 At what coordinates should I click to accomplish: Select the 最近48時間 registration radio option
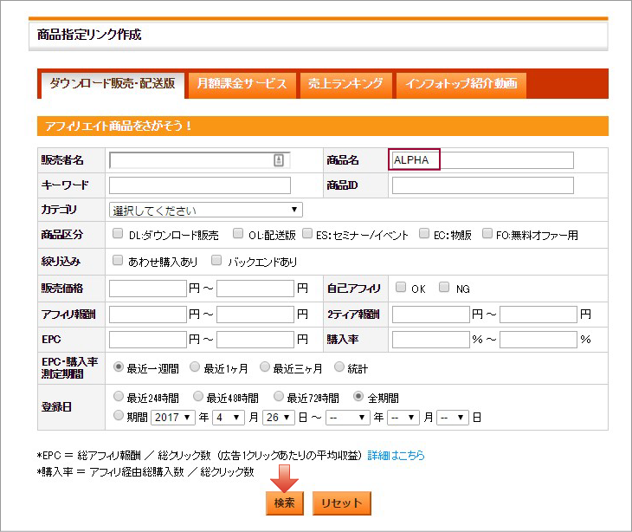pos(198,397)
